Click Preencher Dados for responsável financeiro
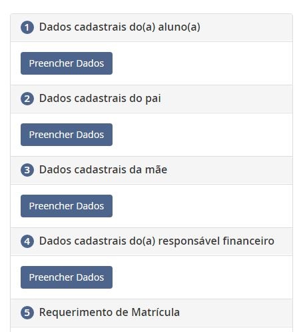 coord(67,277)
